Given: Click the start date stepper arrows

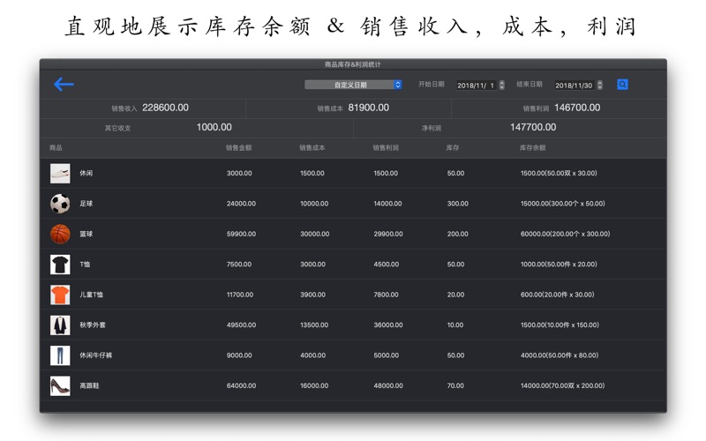Looking at the screenshot, I should coord(502,86).
